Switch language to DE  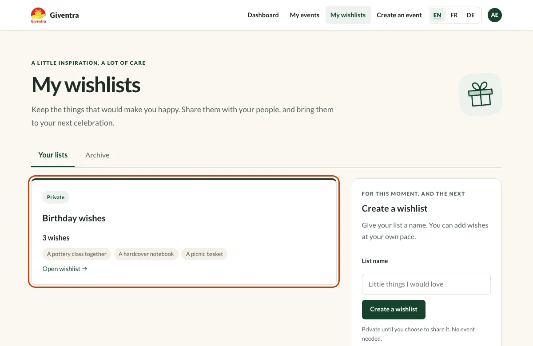pos(471,15)
